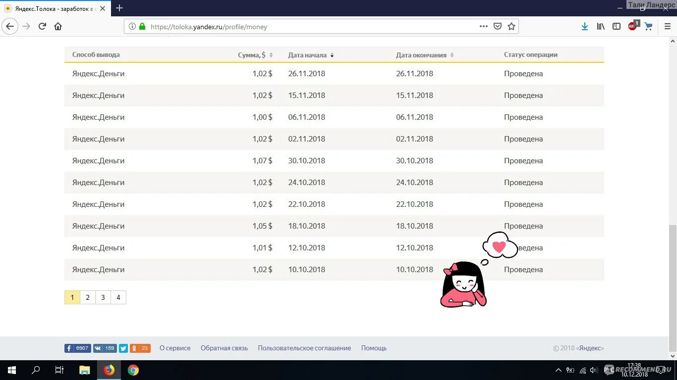Bookmark this page with star icon
This screenshot has height=380, width=677.
click(x=511, y=26)
